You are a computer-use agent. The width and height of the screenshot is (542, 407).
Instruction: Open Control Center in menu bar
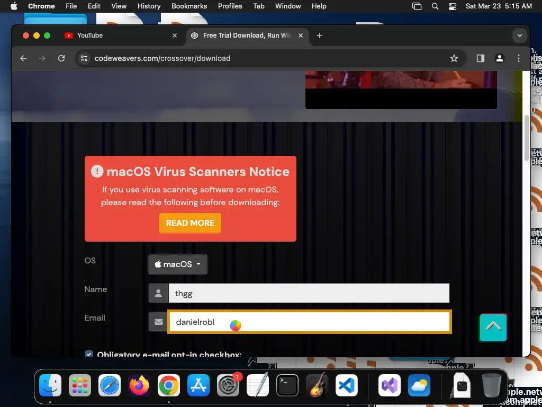pyautogui.click(x=453, y=6)
